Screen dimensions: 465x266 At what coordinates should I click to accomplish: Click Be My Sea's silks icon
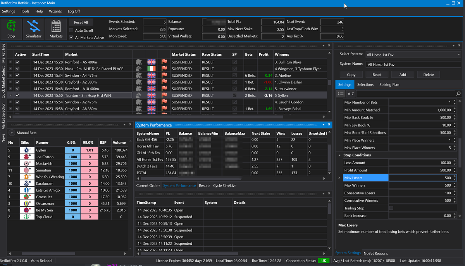(x=26, y=210)
